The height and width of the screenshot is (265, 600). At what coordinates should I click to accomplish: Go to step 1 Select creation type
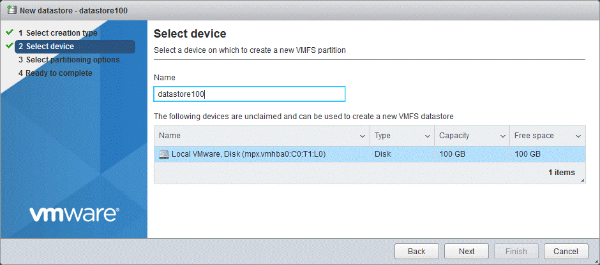point(61,33)
